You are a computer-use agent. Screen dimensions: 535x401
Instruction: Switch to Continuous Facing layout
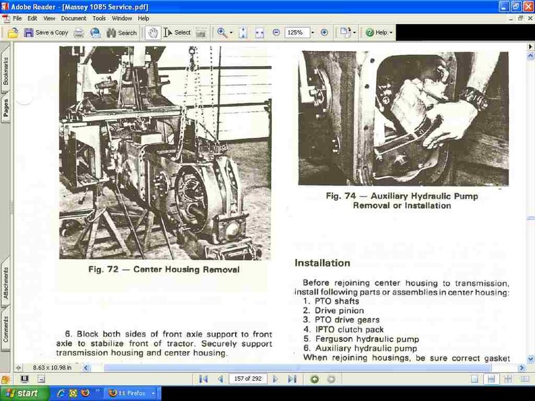point(508,379)
